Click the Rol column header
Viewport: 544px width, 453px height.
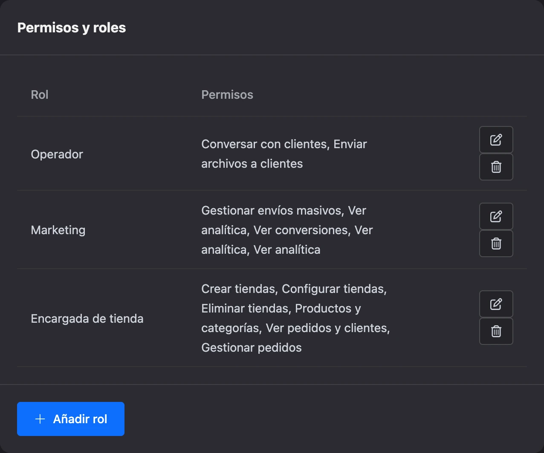point(40,95)
